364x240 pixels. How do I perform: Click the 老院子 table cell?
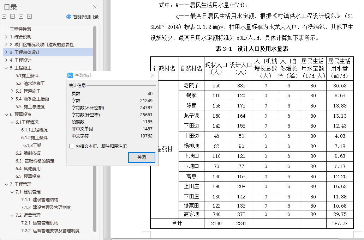coord(191,86)
